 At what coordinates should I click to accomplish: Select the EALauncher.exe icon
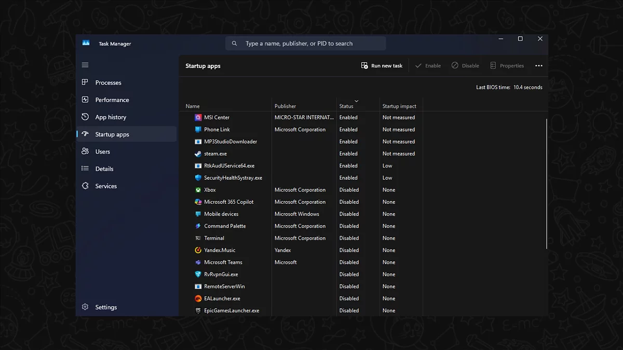198,299
